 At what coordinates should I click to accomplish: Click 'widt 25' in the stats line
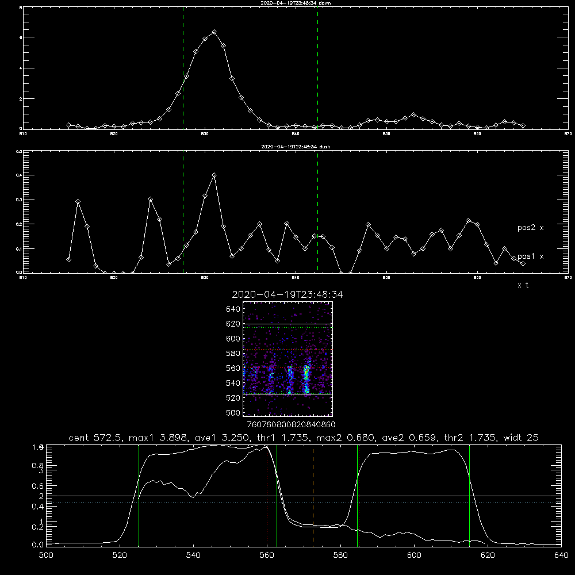pyautogui.click(x=521, y=438)
